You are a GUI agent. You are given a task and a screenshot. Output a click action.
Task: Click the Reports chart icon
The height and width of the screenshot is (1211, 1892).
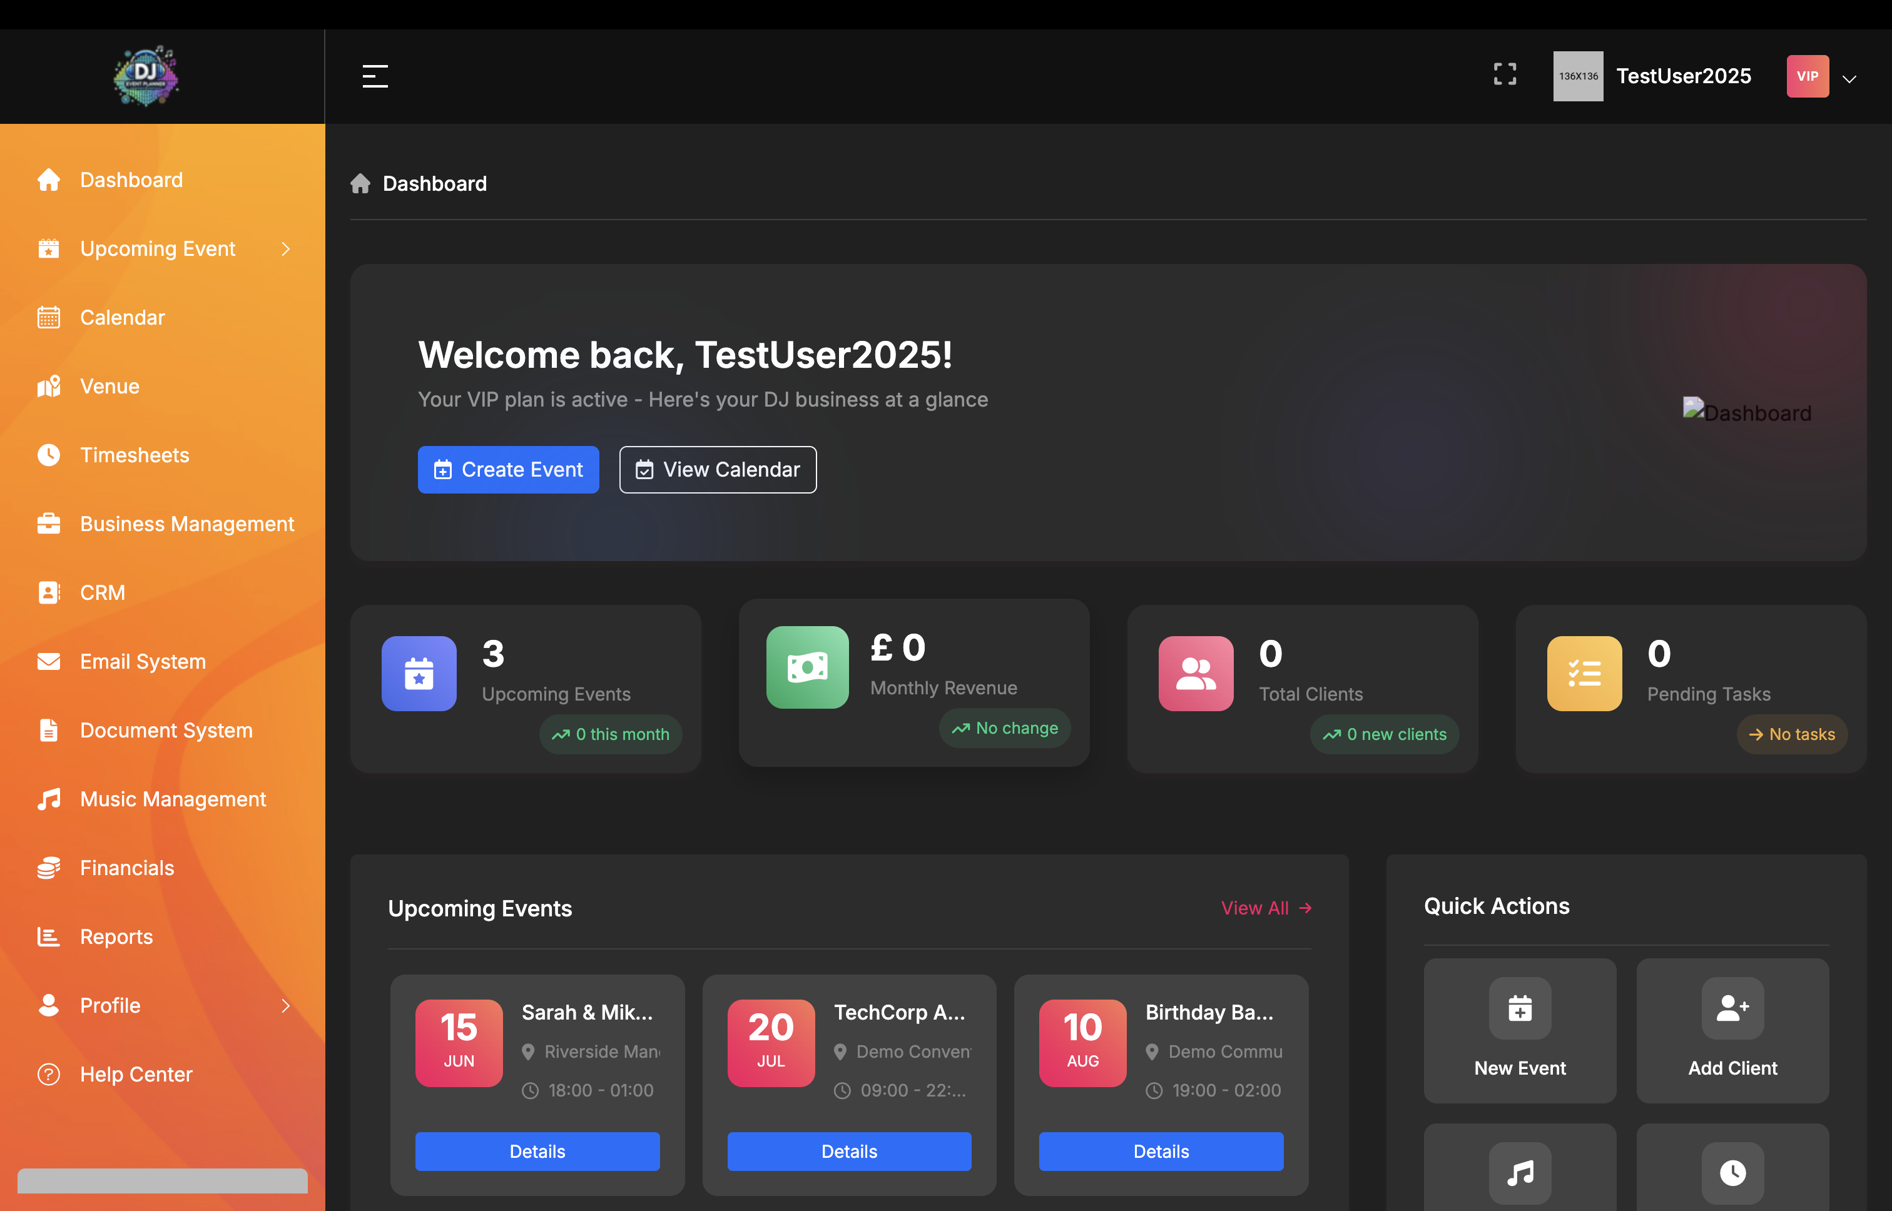(49, 936)
